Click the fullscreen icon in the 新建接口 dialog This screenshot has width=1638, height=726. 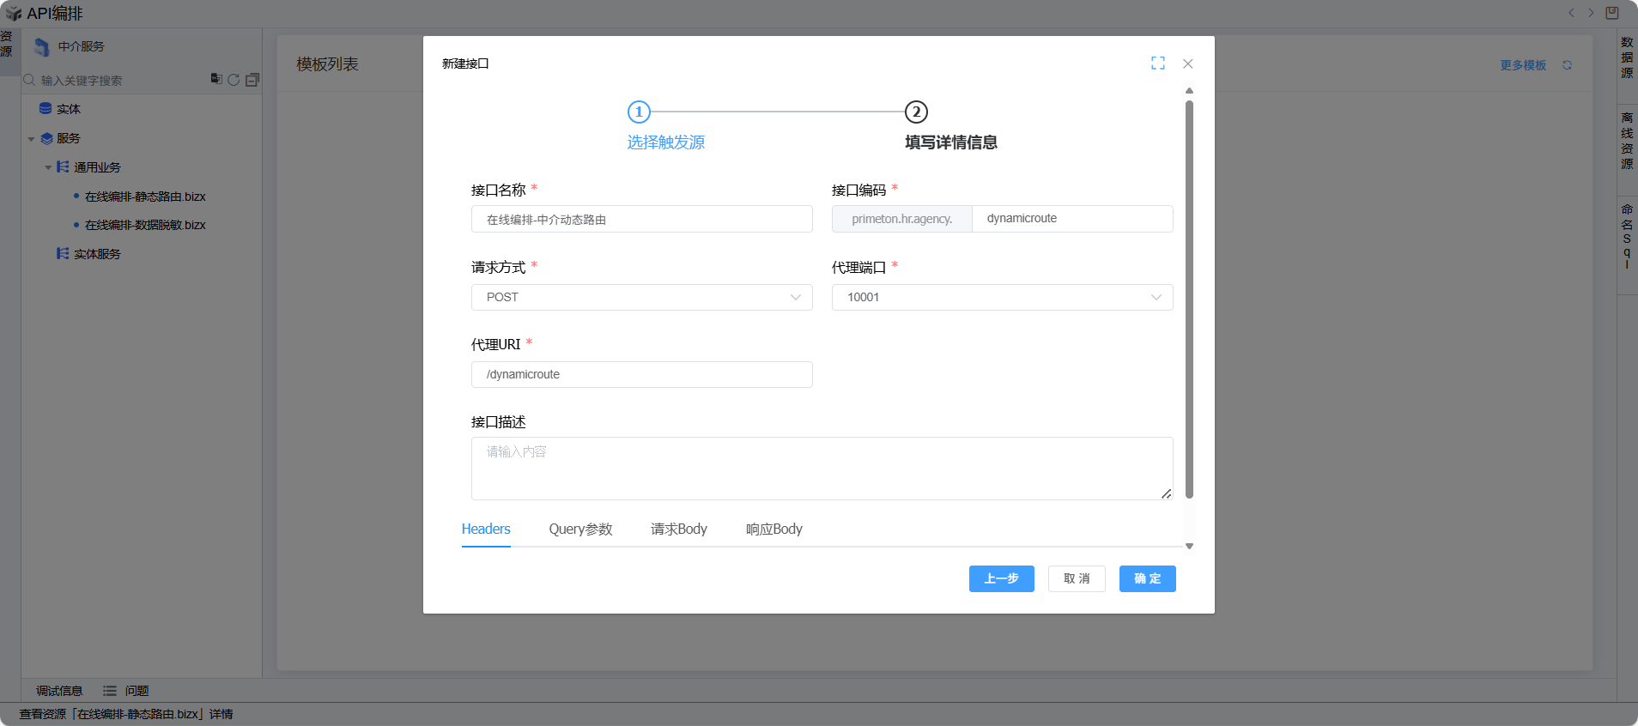pyautogui.click(x=1157, y=64)
